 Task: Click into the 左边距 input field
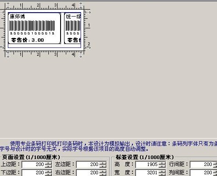click(x=88, y=165)
